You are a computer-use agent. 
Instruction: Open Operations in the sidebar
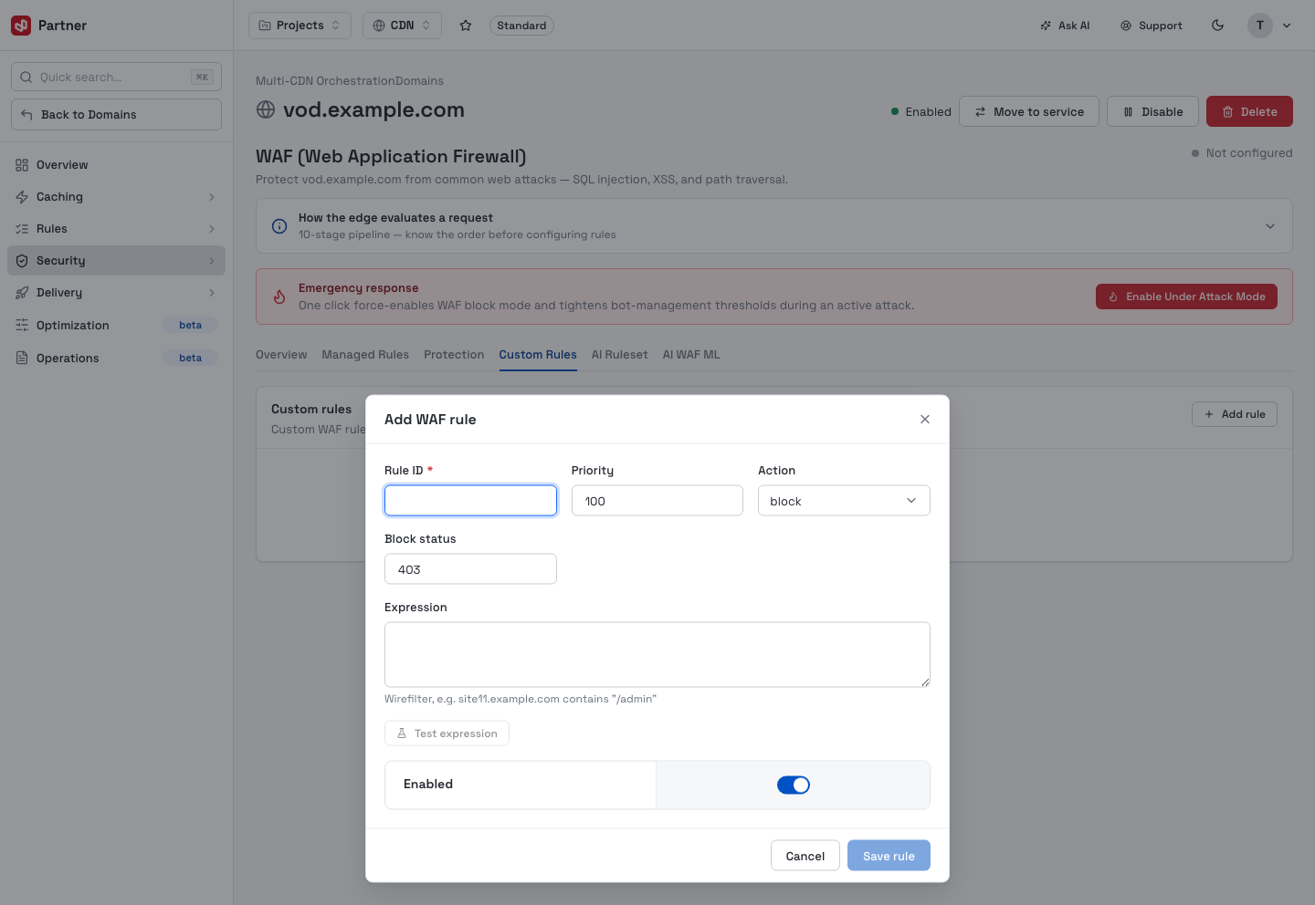(x=116, y=359)
